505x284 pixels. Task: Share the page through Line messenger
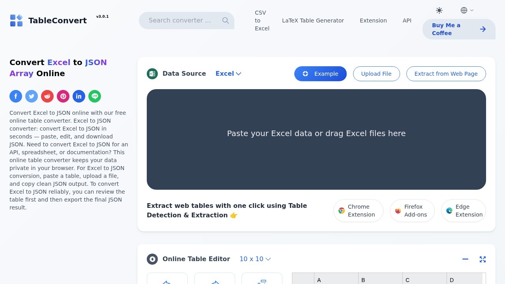pos(95,96)
